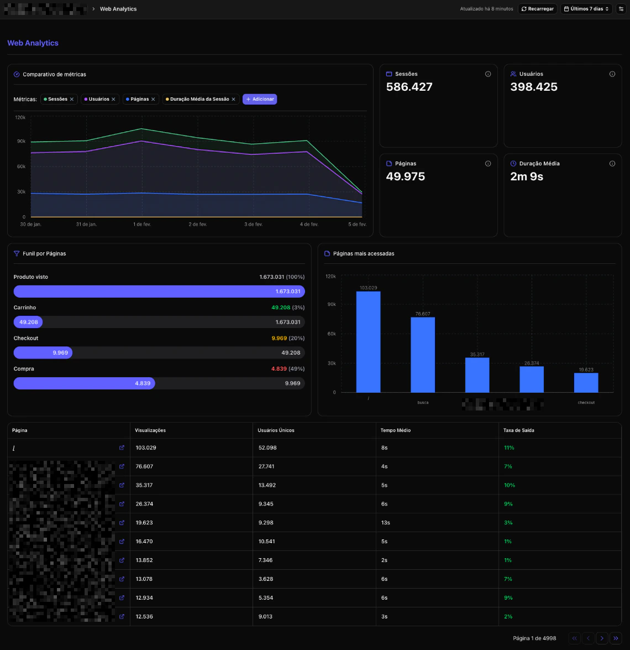Screen dimensions: 630x650
Task: Open external link for the / page row
Action: (x=122, y=448)
